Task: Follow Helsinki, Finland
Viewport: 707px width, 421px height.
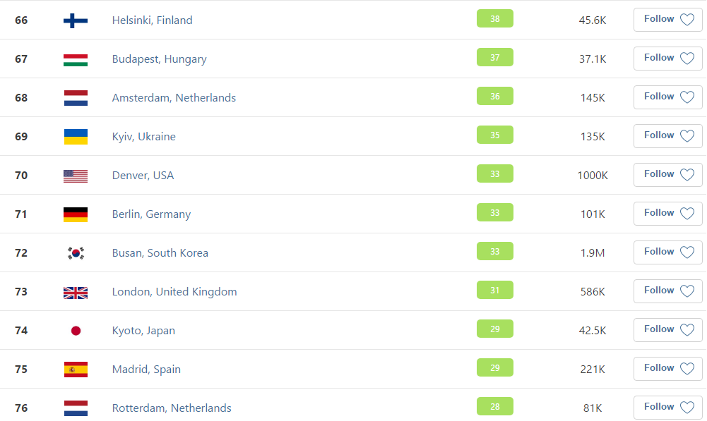Action: pyautogui.click(x=667, y=19)
